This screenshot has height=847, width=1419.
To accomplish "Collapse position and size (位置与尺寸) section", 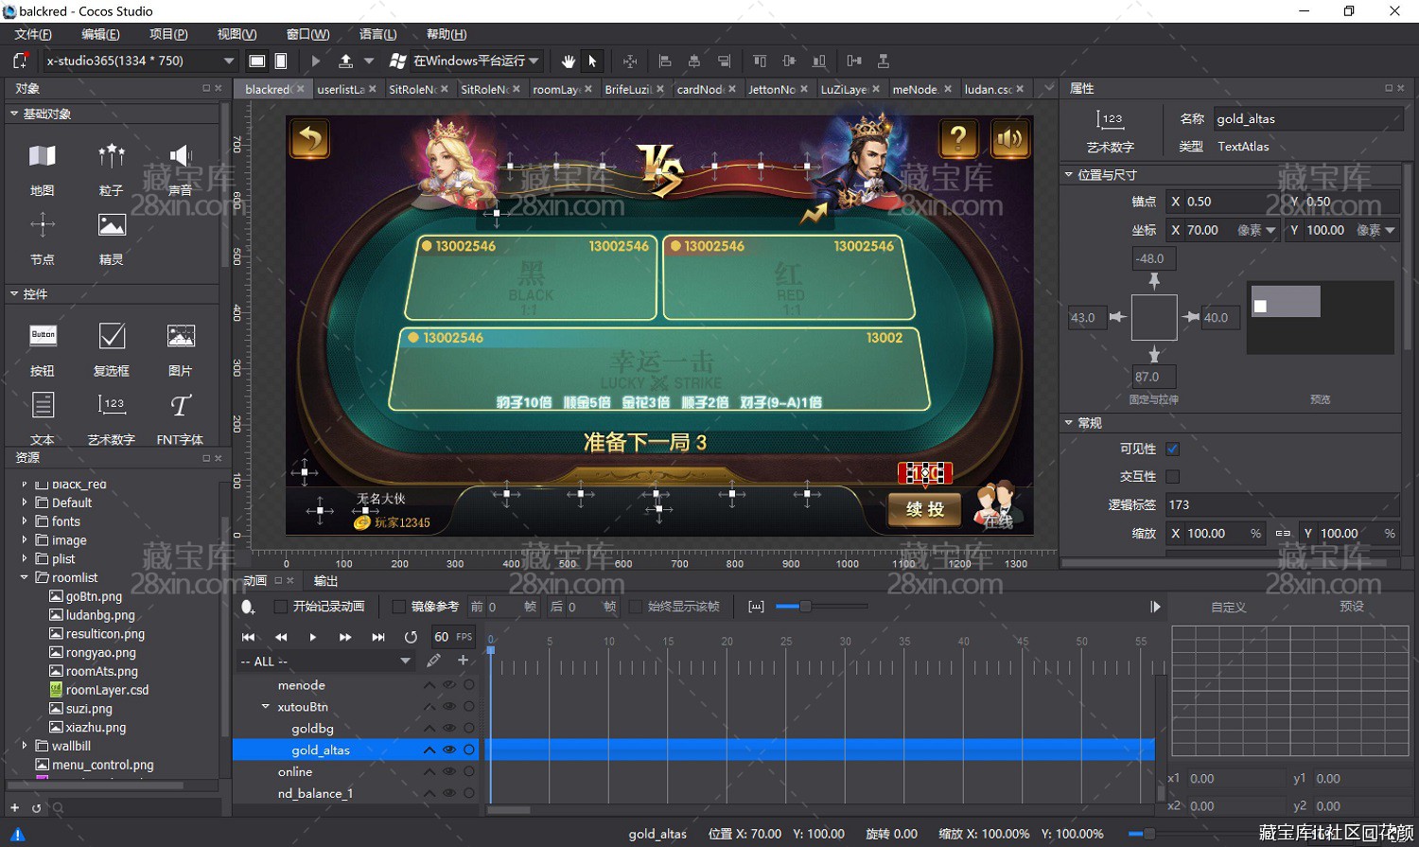I will 1069,175.
